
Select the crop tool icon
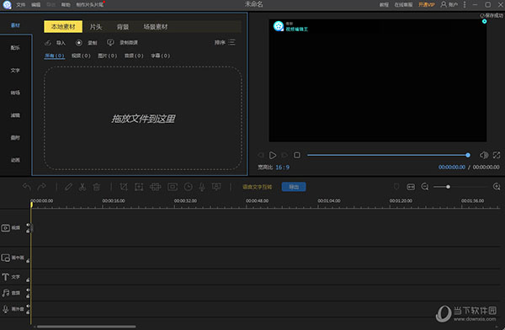coord(124,187)
